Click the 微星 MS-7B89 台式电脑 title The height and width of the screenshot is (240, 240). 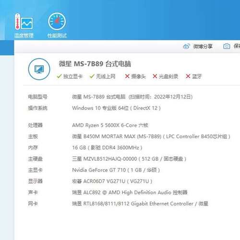(x=95, y=64)
